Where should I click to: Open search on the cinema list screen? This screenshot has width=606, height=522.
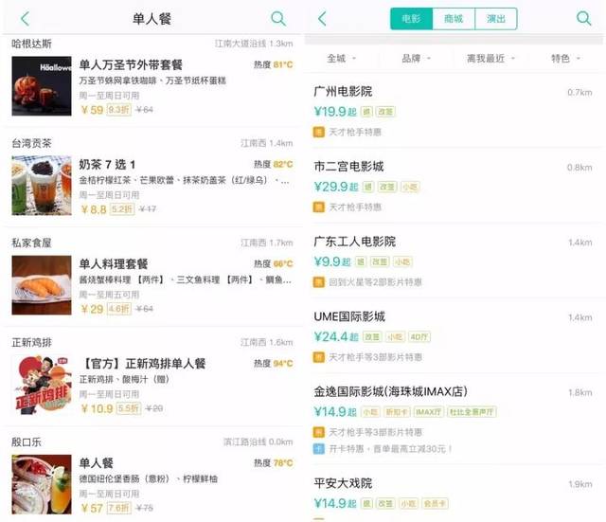[x=583, y=19]
